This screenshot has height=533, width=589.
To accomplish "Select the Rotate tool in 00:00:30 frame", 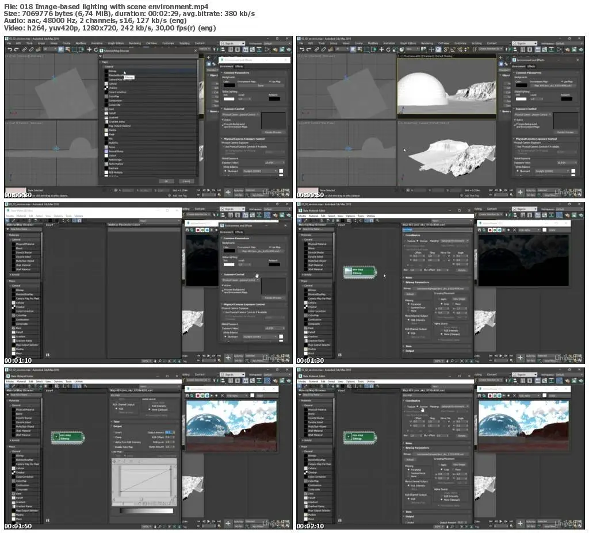I will point(96,49).
